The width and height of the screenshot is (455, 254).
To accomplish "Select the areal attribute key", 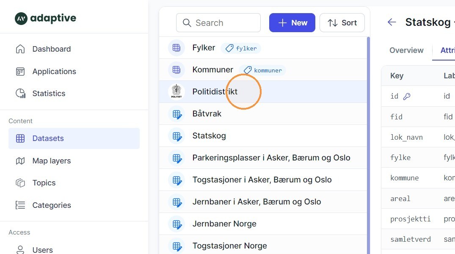I will (400, 199).
